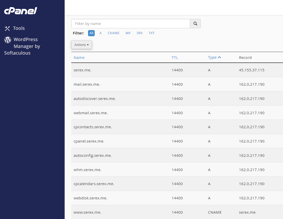The width and height of the screenshot is (283, 219).
Task: Select the serex.me. record name
Action: click(x=82, y=70)
